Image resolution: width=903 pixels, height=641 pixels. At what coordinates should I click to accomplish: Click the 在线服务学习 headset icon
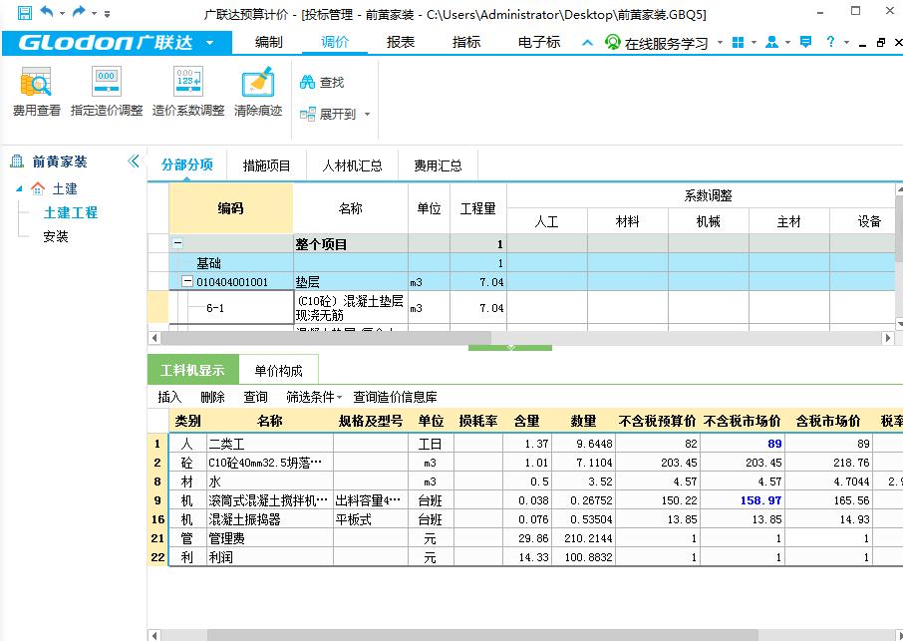[x=613, y=42]
